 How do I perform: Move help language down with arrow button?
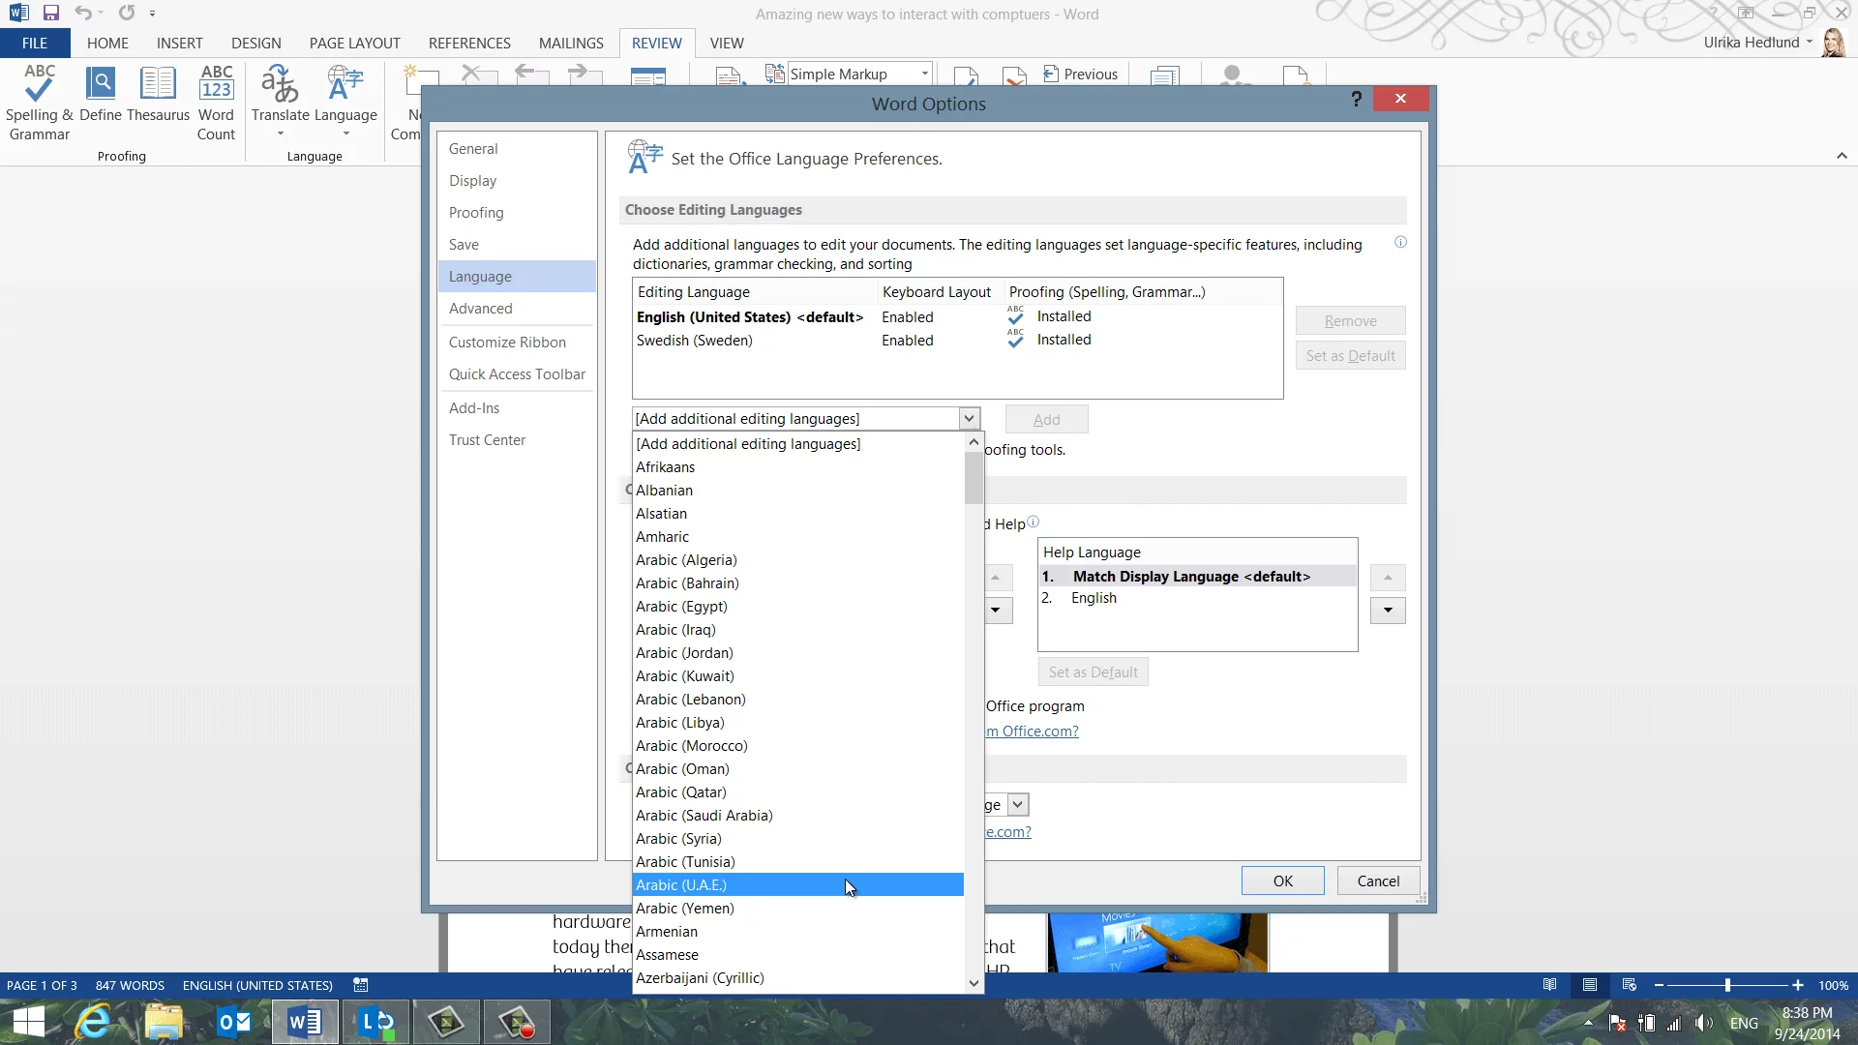point(1388,611)
